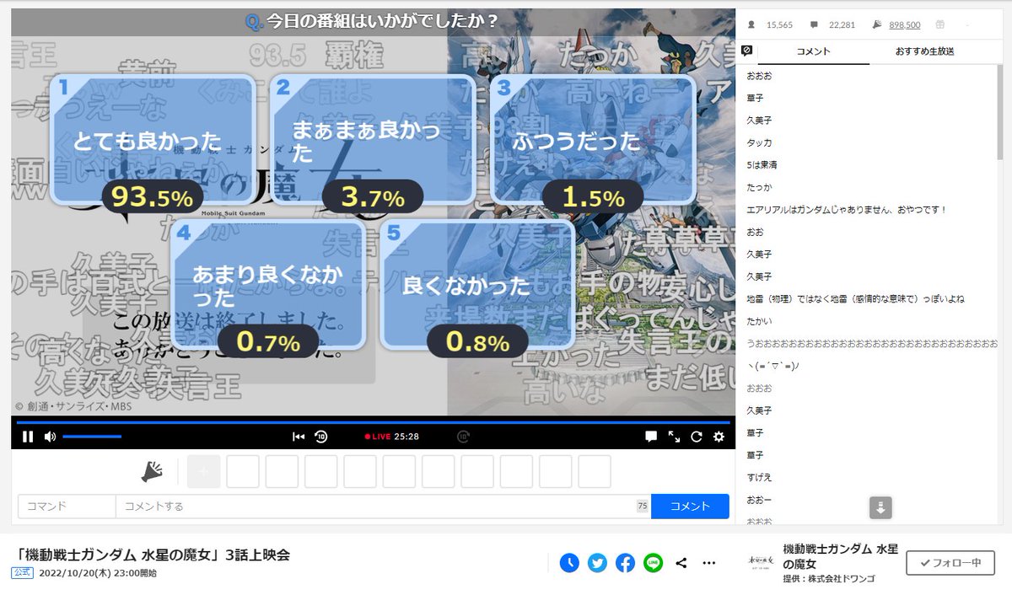Share the broadcast on LINE
The image size is (1012, 595).
(653, 563)
